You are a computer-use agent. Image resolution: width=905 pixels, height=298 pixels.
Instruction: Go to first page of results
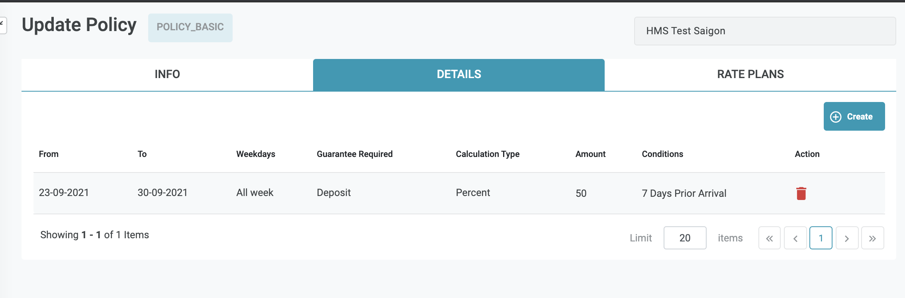click(x=769, y=238)
